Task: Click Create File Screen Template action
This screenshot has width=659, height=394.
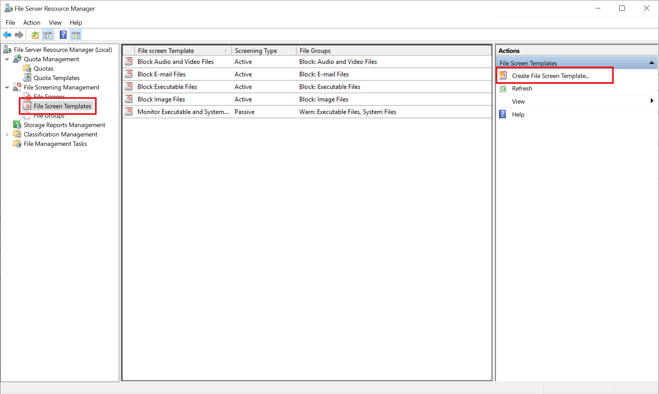Action: [550, 76]
